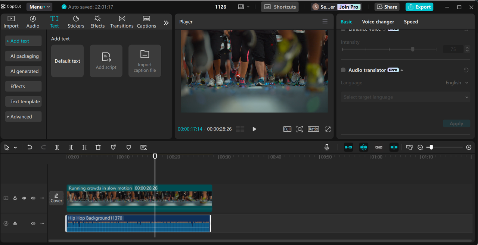
Task: Undo the last action
Action: [30, 147]
